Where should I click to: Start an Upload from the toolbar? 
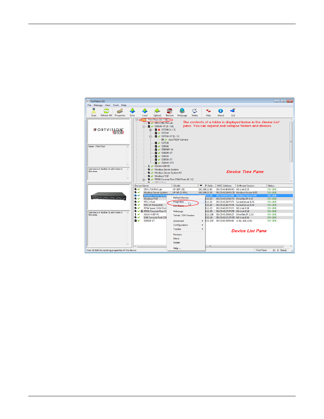point(157,112)
